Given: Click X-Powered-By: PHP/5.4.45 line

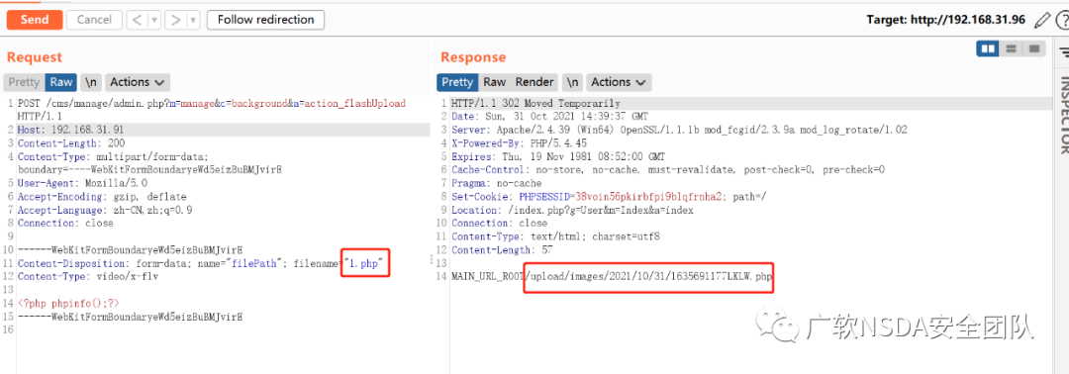Looking at the screenshot, I should pos(520,143).
